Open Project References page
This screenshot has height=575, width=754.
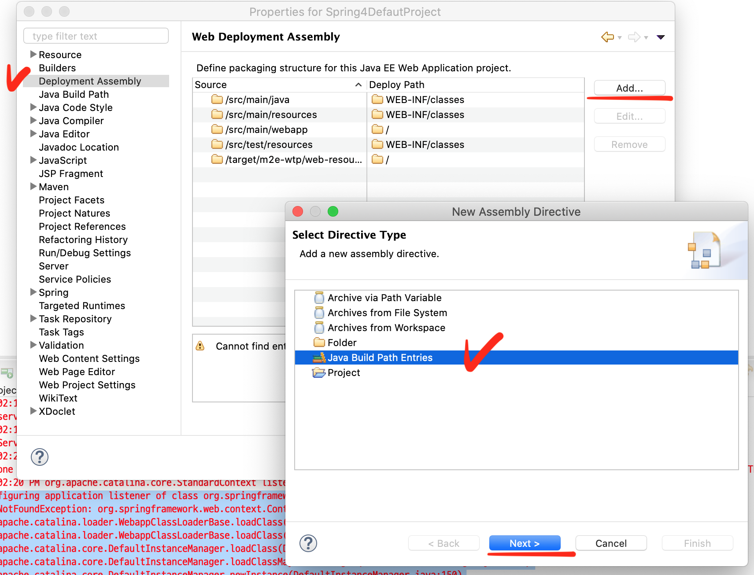click(82, 226)
